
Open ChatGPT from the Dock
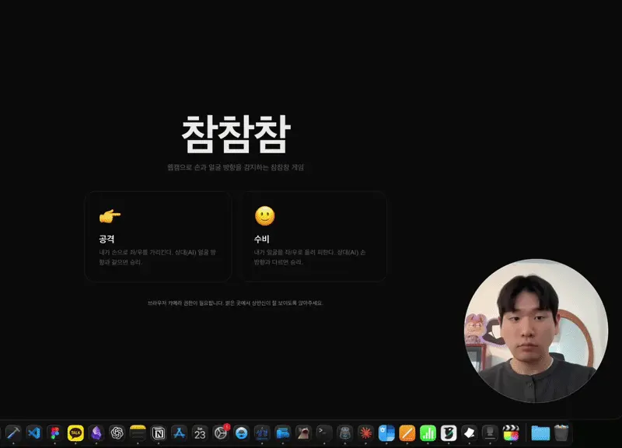(x=117, y=433)
